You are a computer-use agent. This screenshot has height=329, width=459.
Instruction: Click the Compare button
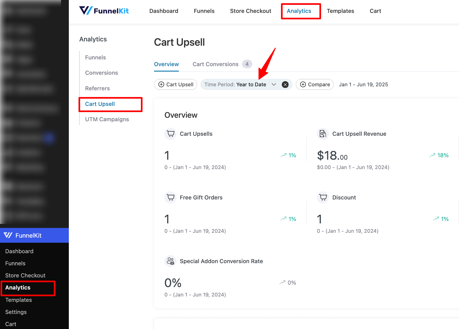315,84
